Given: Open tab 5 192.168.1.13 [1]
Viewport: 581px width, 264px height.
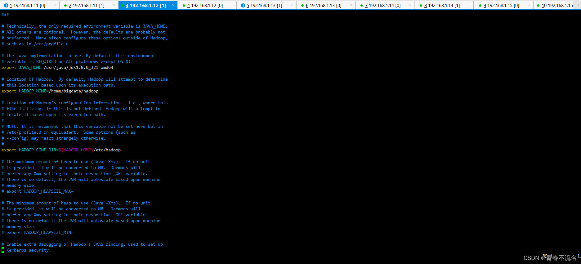Looking at the screenshot, I should [266, 5].
